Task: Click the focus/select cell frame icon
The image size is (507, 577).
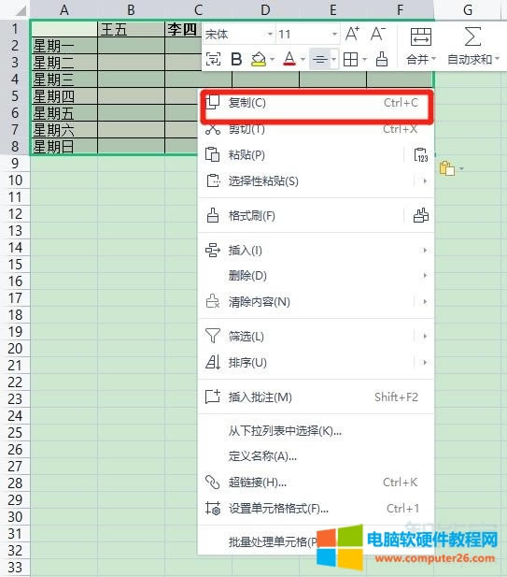Action: pyautogui.click(x=213, y=59)
